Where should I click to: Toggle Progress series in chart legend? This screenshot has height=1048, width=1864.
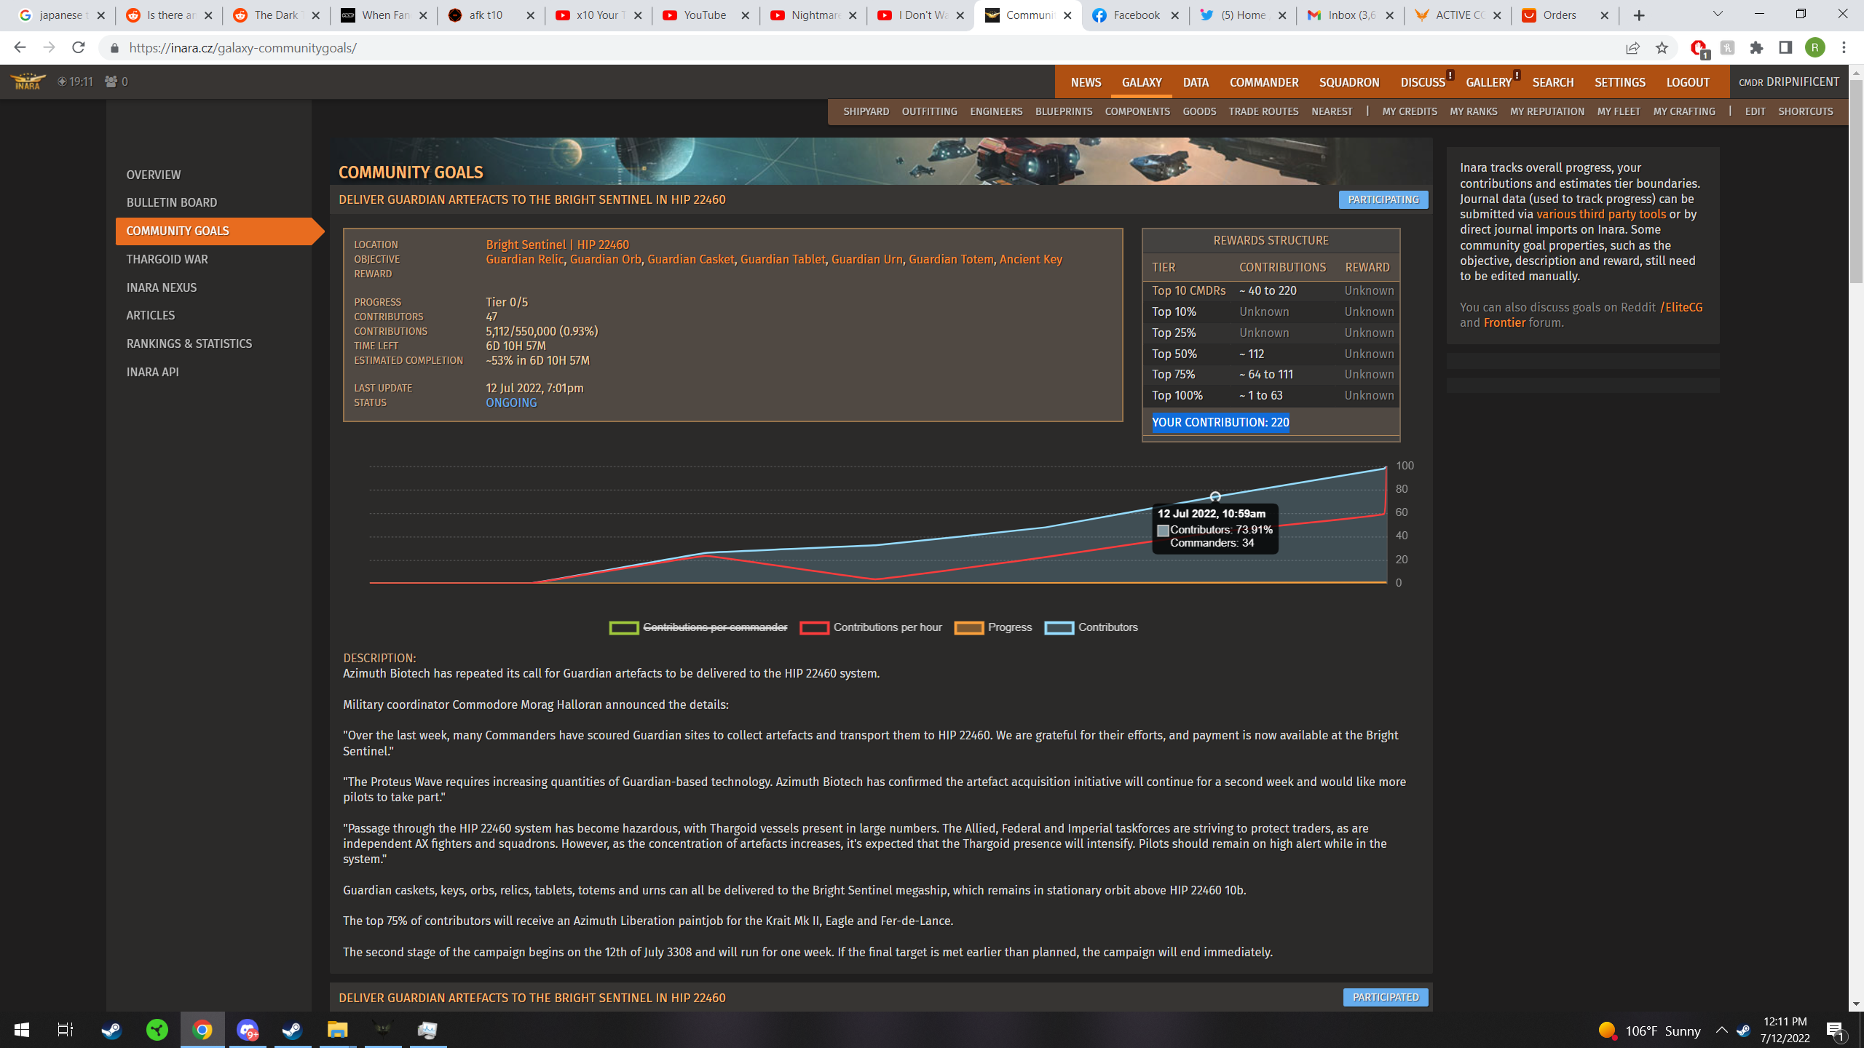[993, 627]
